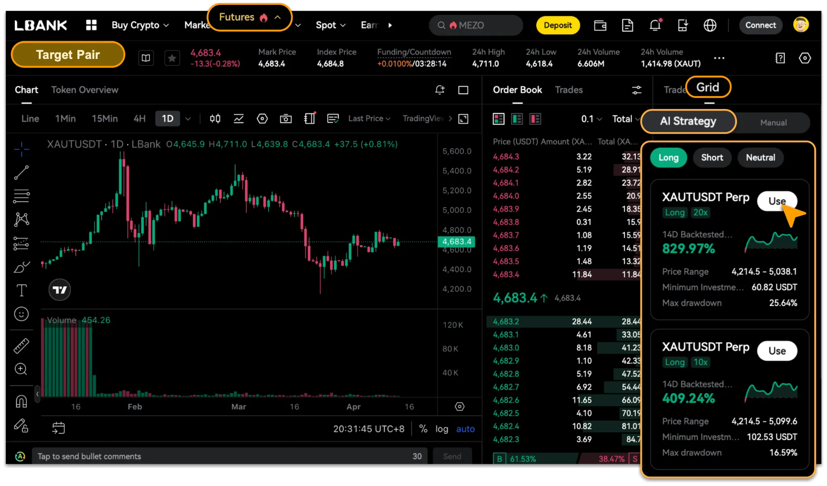Expand the Last Price dropdown
This screenshot has width=827, height=486.
pos(369,119)
